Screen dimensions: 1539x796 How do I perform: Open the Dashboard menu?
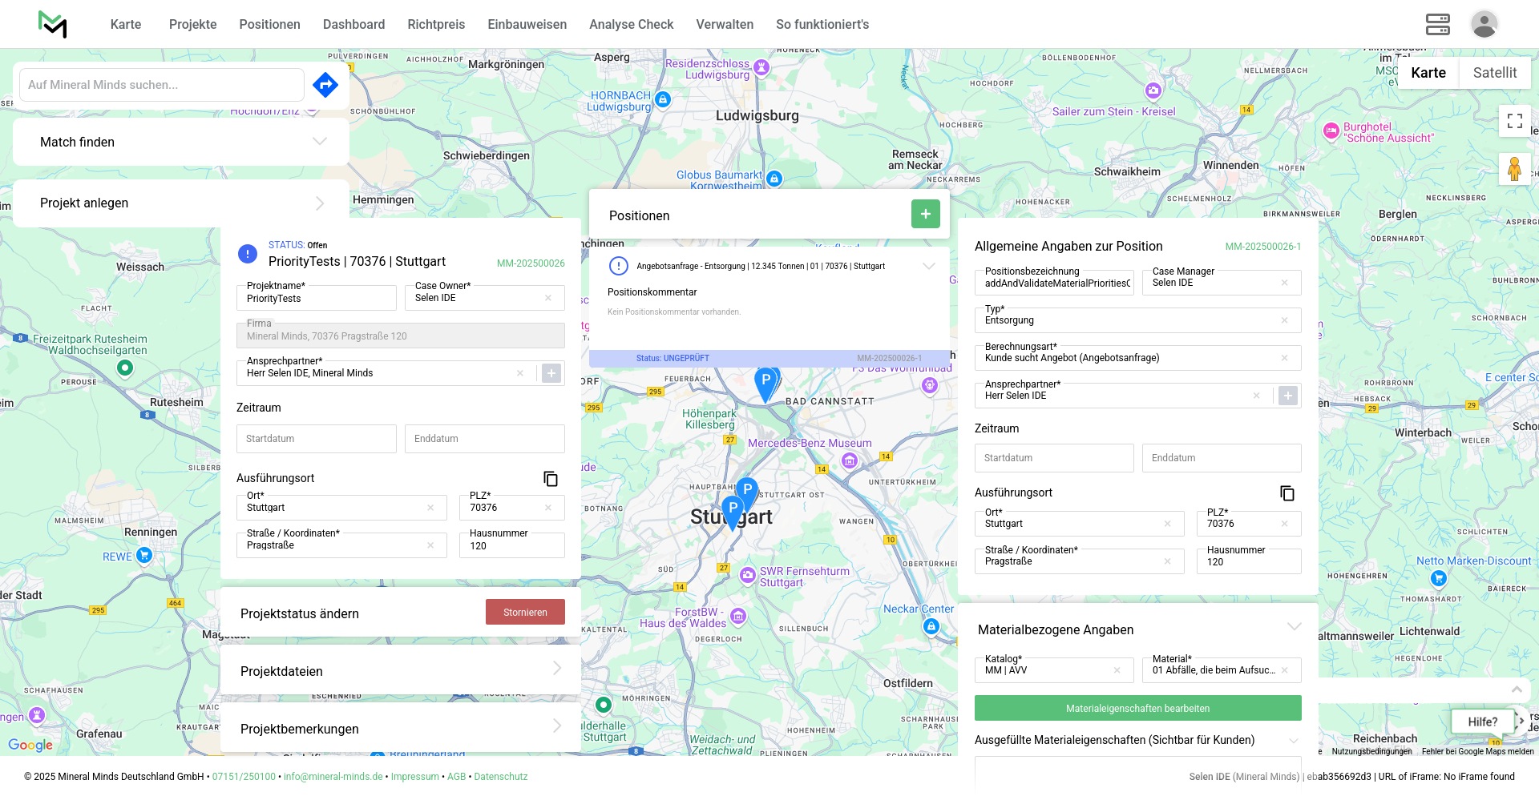click(x=353, y=24)
